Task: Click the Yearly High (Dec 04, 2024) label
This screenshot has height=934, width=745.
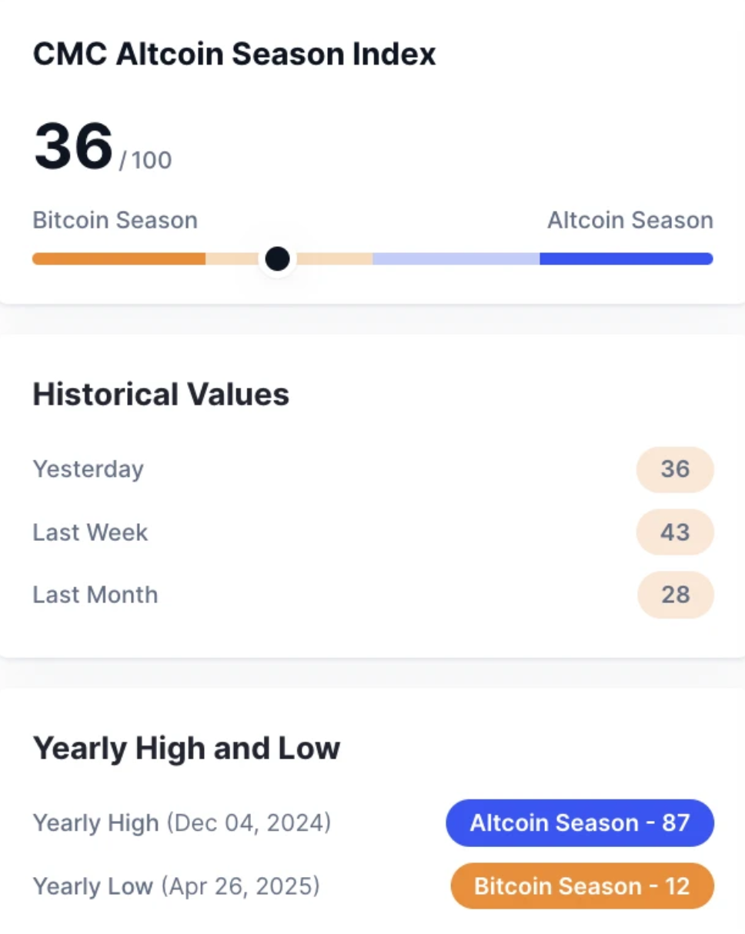Action: point(182,823)
